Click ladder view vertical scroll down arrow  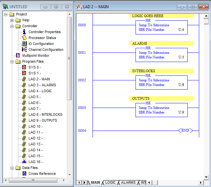[x=206, y=177]
